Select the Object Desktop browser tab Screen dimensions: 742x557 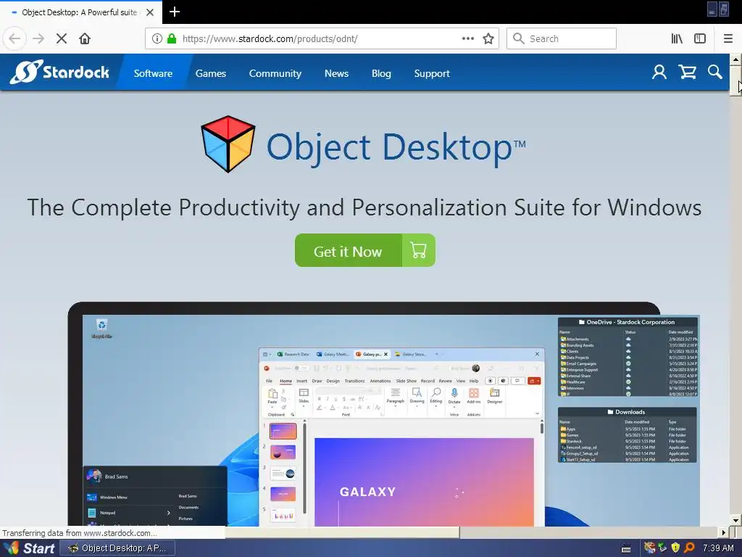80,12
